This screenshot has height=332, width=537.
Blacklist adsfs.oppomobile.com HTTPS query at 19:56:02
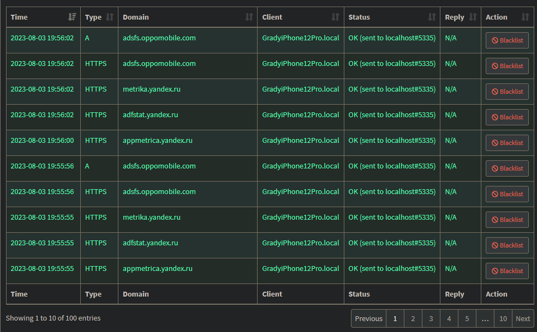point(507,66)
